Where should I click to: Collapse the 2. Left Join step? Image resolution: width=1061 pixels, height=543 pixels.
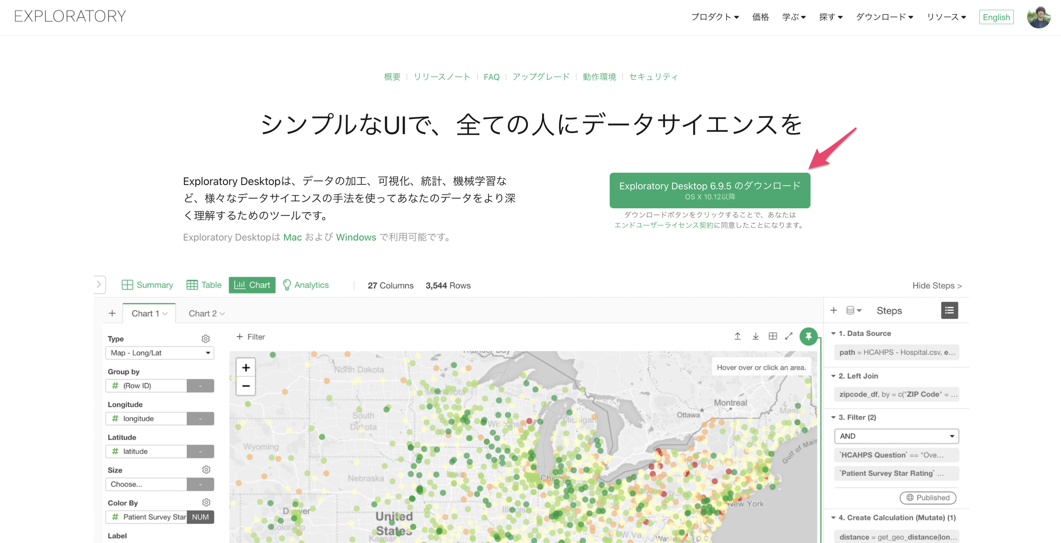pos(834,376)
